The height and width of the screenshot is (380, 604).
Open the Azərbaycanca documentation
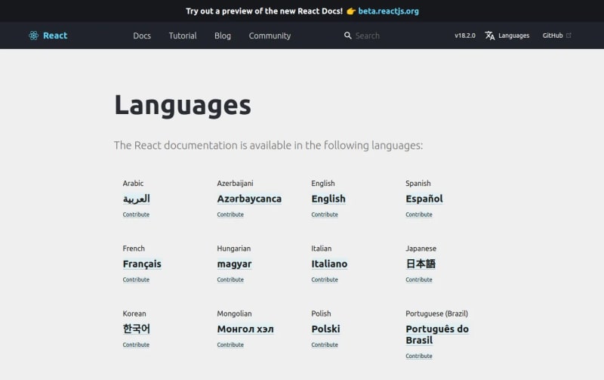point(249,199)
